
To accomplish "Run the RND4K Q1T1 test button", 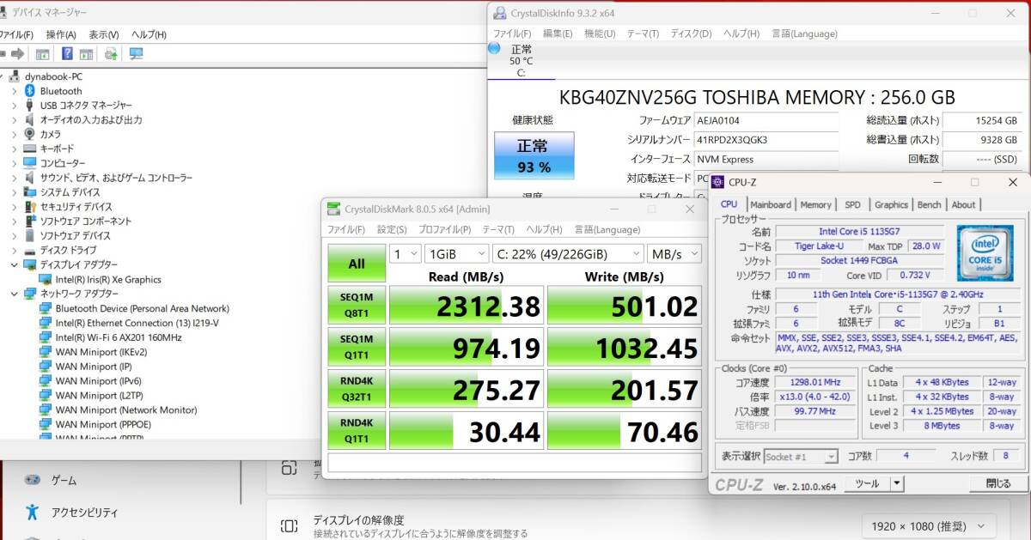I will (x=357, y=431).
